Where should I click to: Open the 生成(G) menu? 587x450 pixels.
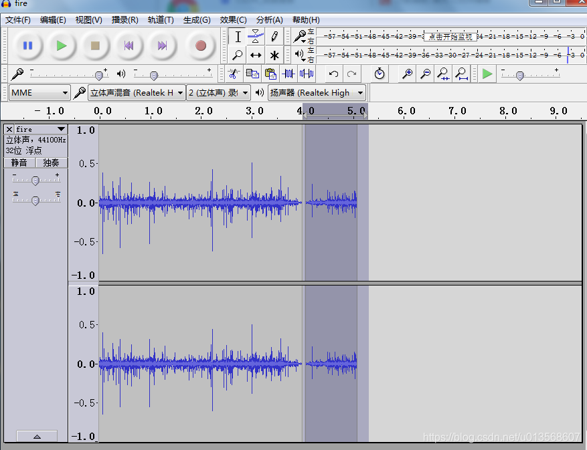pos(197,20)
